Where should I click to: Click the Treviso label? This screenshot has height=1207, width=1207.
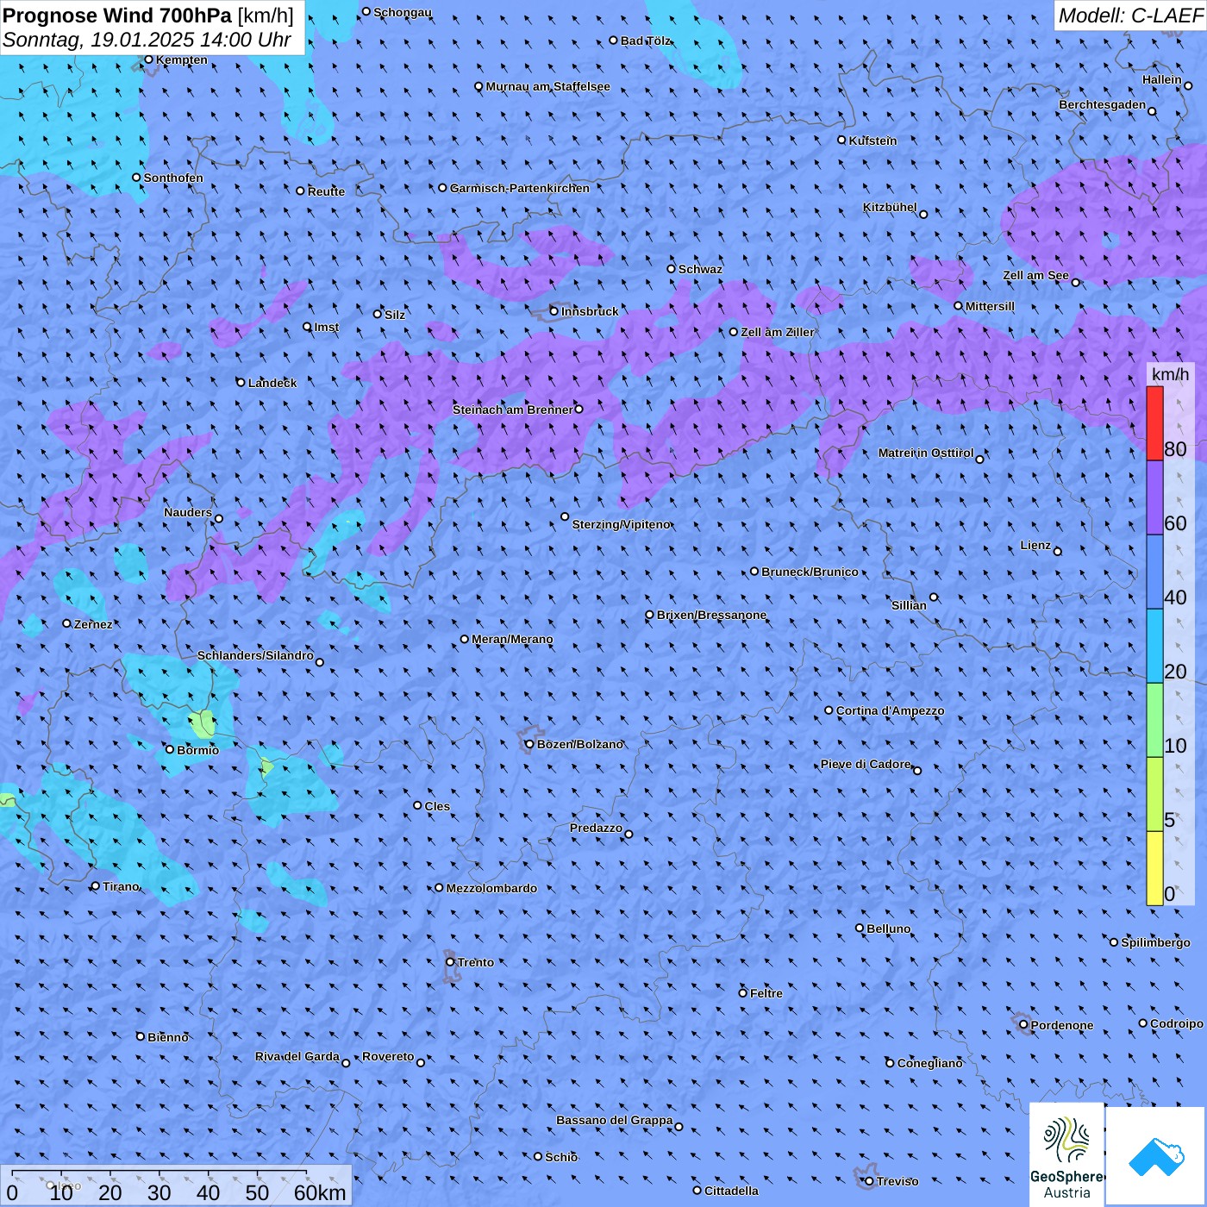pyautogui.click(x=897, y=1181)
